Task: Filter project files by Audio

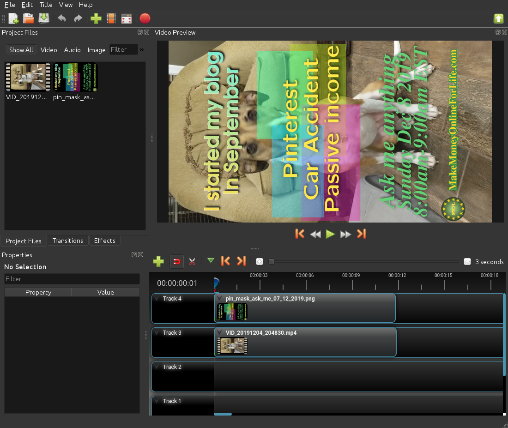Action: (x=72, y=50)
